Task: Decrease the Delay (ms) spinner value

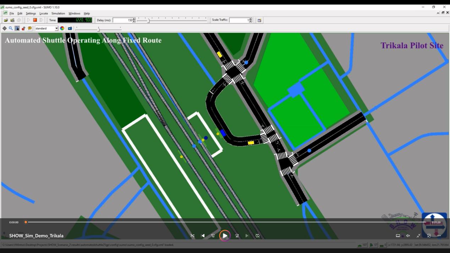Action: (134, 22)
